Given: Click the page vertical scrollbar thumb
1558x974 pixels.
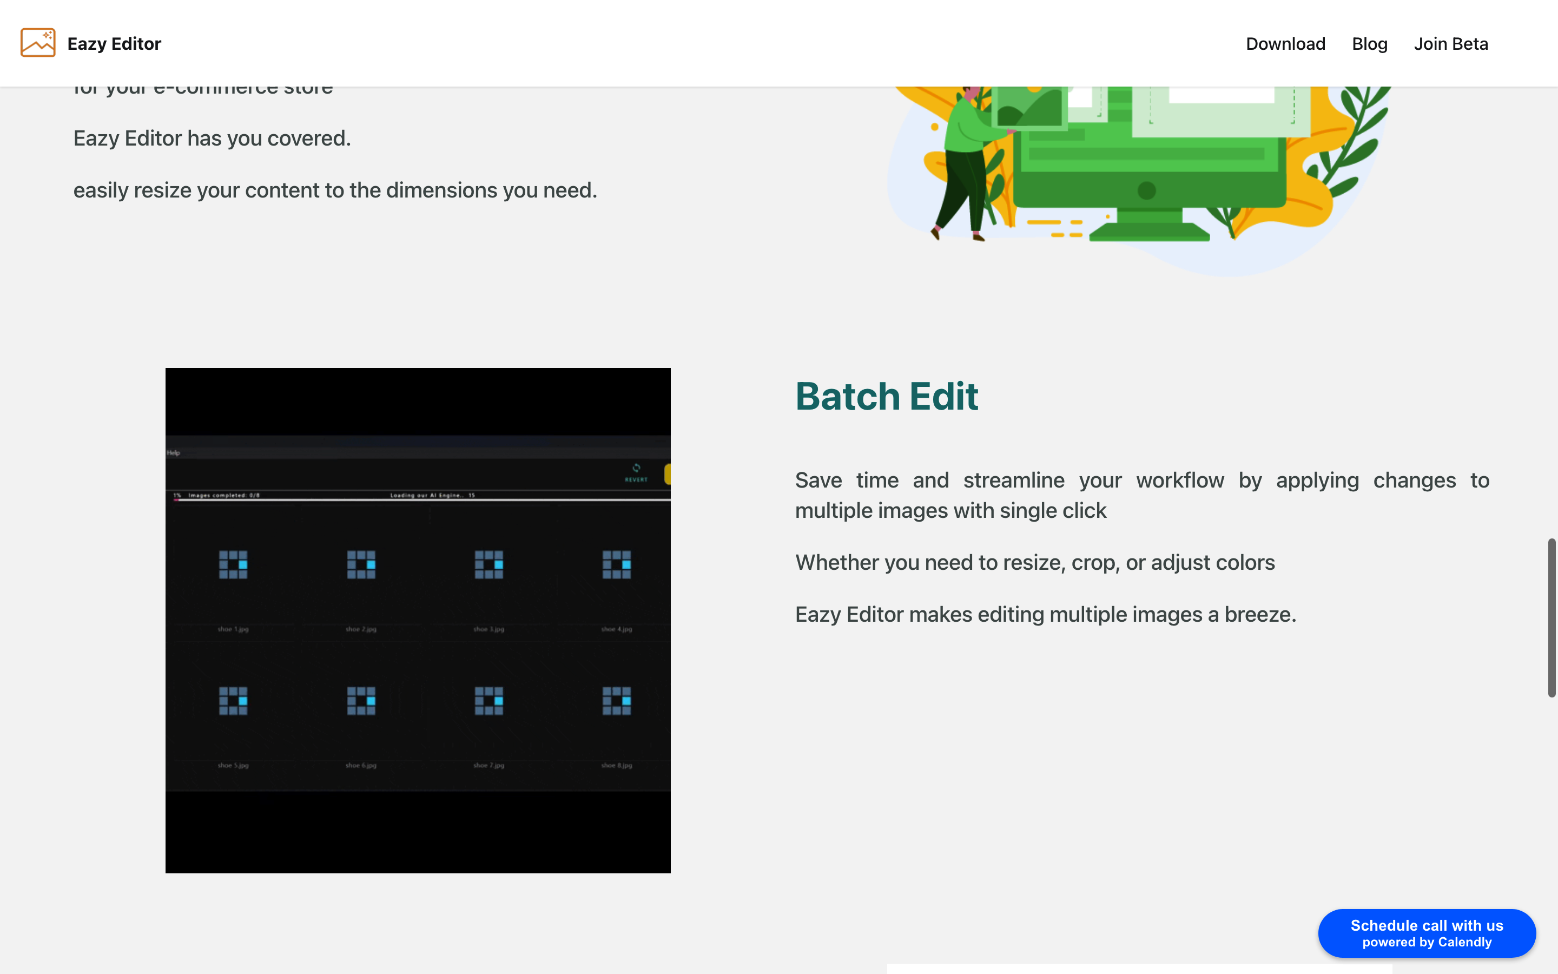Looking at the screenshot, I should pos(1552,618).
